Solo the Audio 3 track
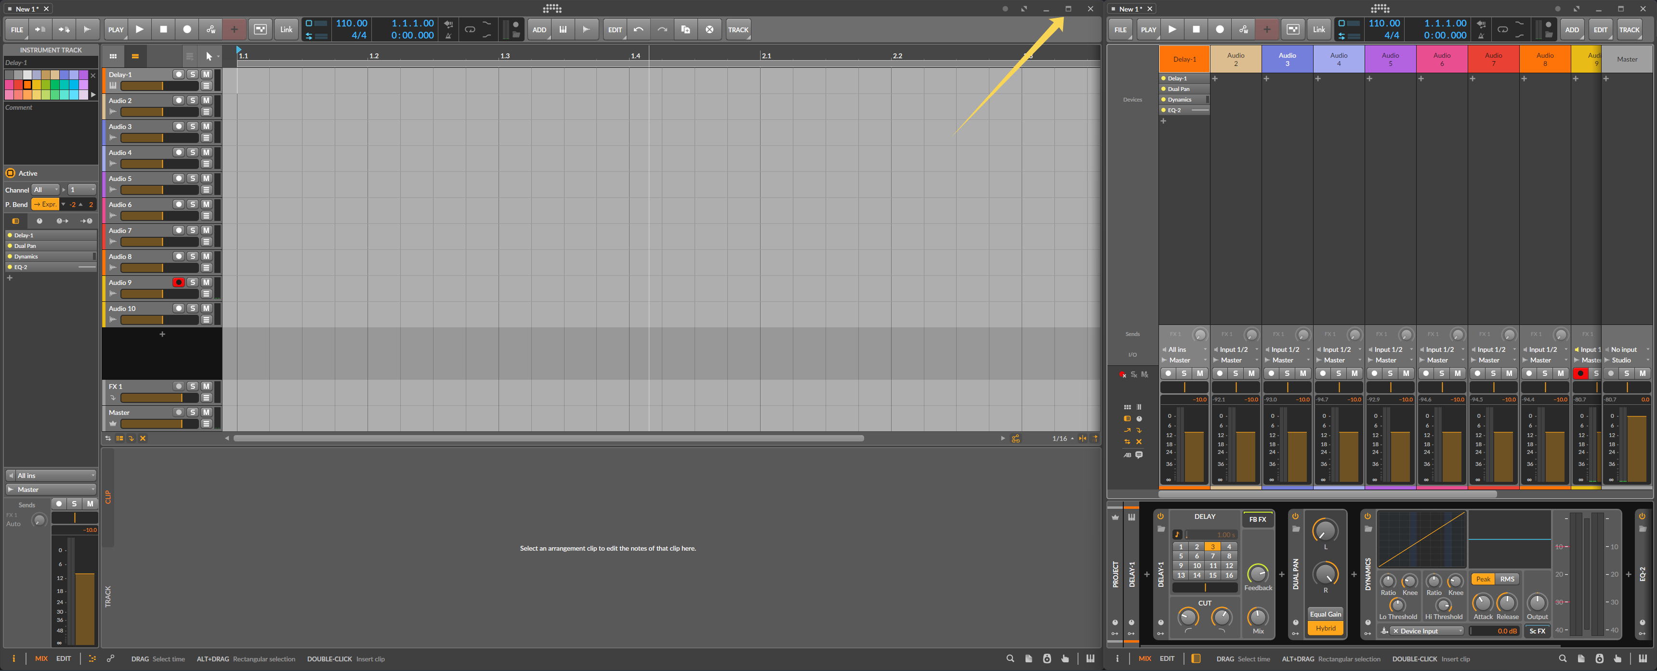1657x671 pixels. click(x=192, y=127)
